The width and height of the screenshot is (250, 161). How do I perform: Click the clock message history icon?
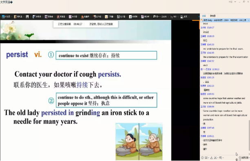[240, 157]
